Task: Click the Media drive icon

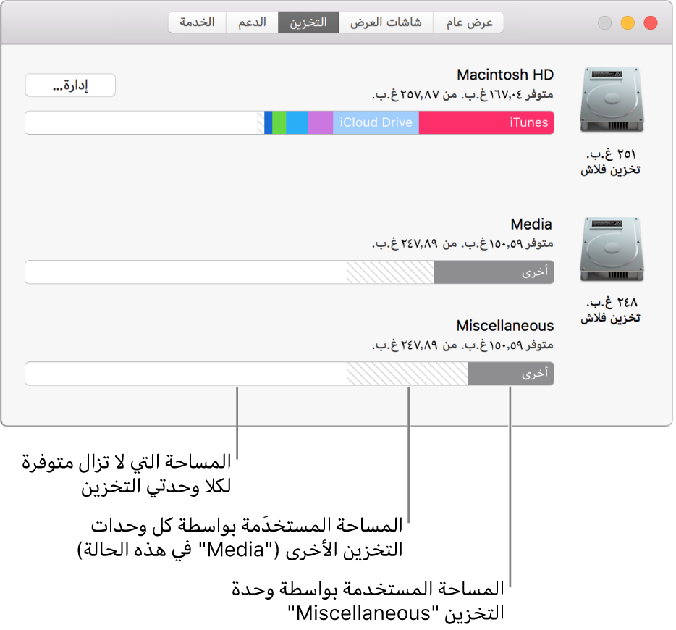Action: click(612, 249)
